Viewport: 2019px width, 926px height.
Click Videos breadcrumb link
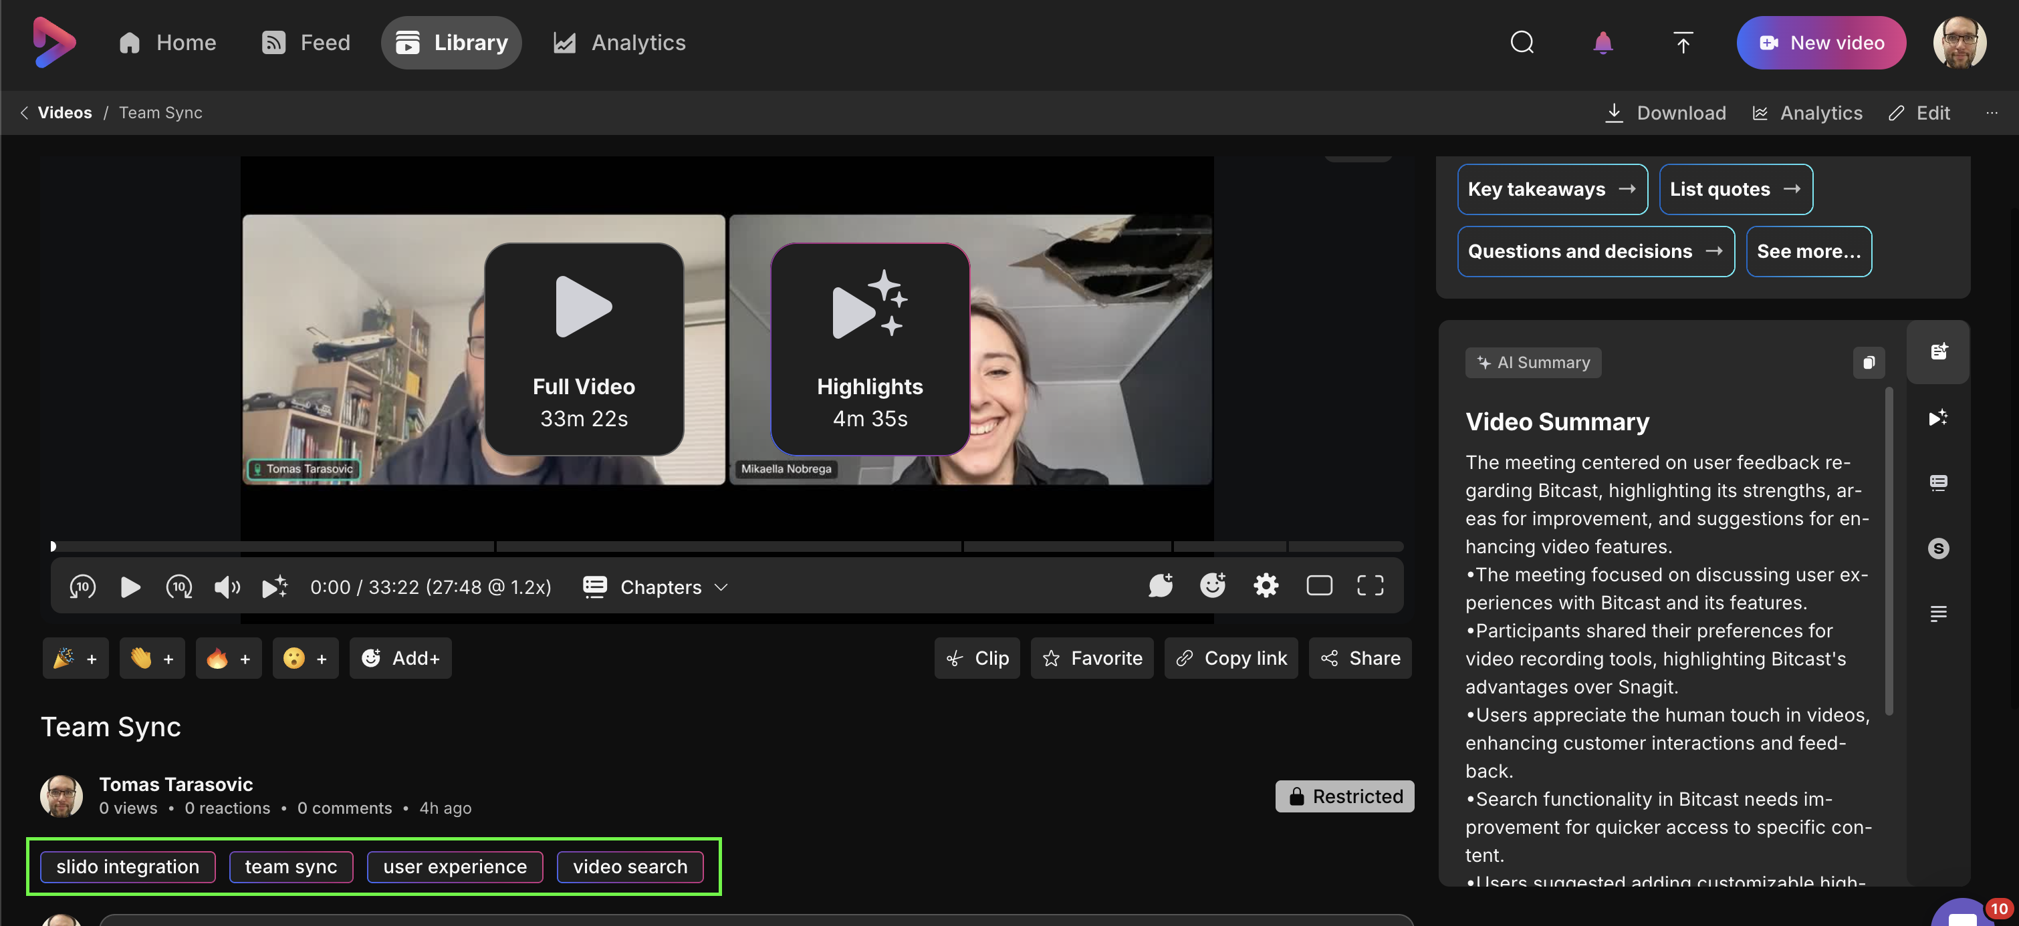point(64,113)
